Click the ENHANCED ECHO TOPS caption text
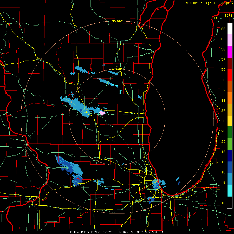234x234 pixels. click(91, 232)
